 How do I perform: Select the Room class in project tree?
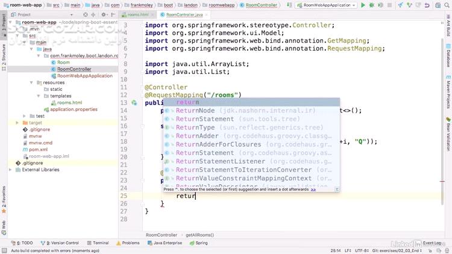click(x=63, y=63)
